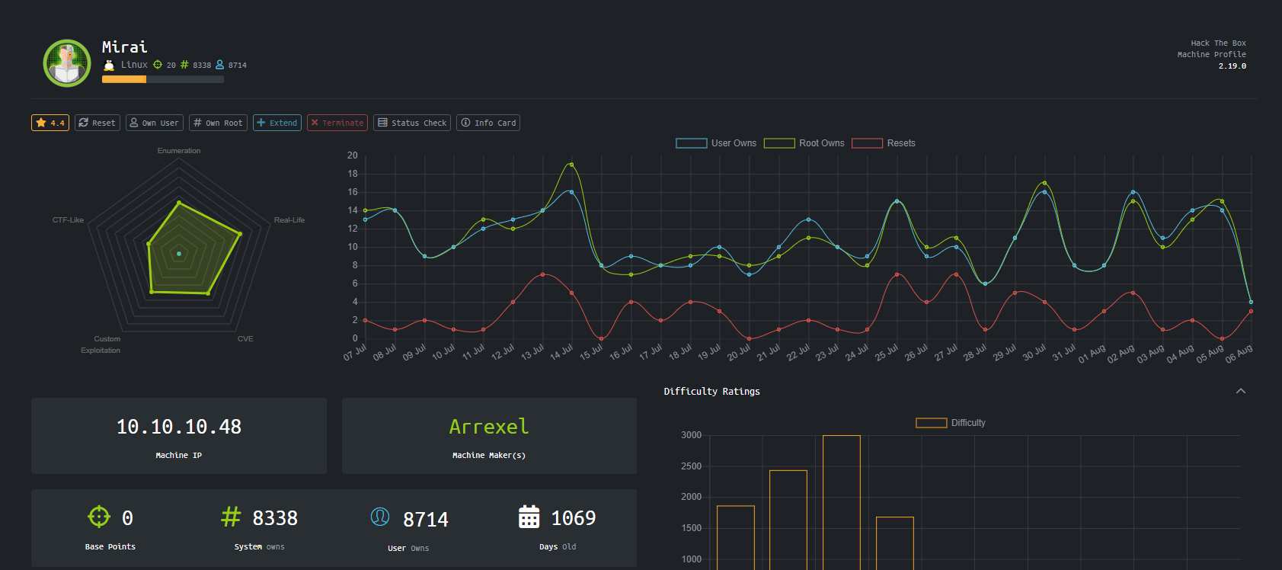Click the Difficulty Ratings heading
Viewport: 1282px width, 570px height.
click(711, 392)
